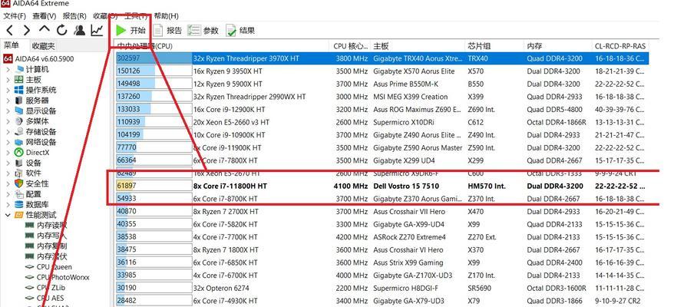Click the orange 性能测试 benchmark icon
The height and width of the screenshot is (307, 674).
19,215
